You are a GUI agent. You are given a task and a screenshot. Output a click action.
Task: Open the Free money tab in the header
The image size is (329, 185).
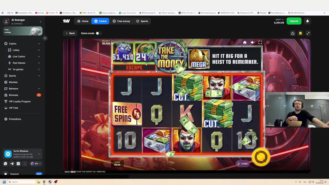point(121,21)
